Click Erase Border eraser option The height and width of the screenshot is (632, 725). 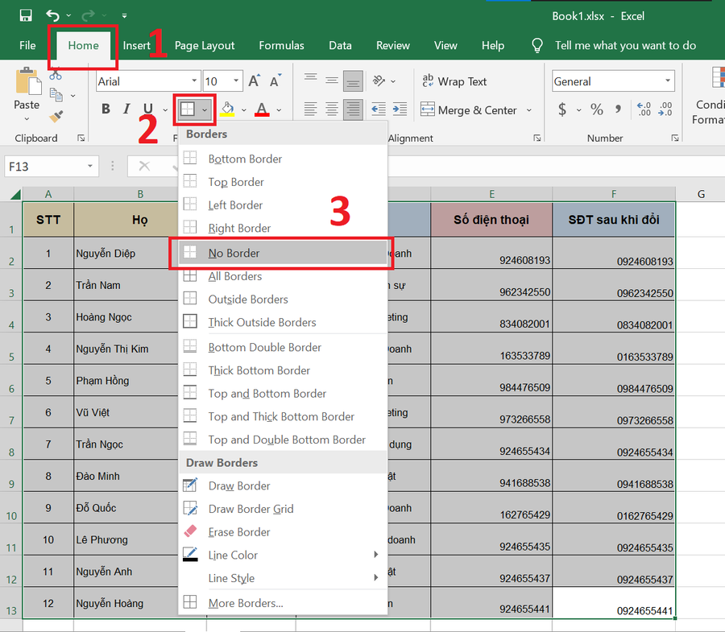283,531
